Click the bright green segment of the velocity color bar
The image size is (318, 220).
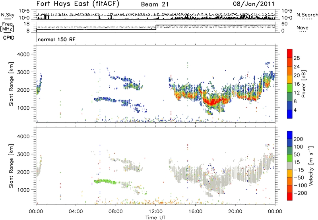coord(290,158)
